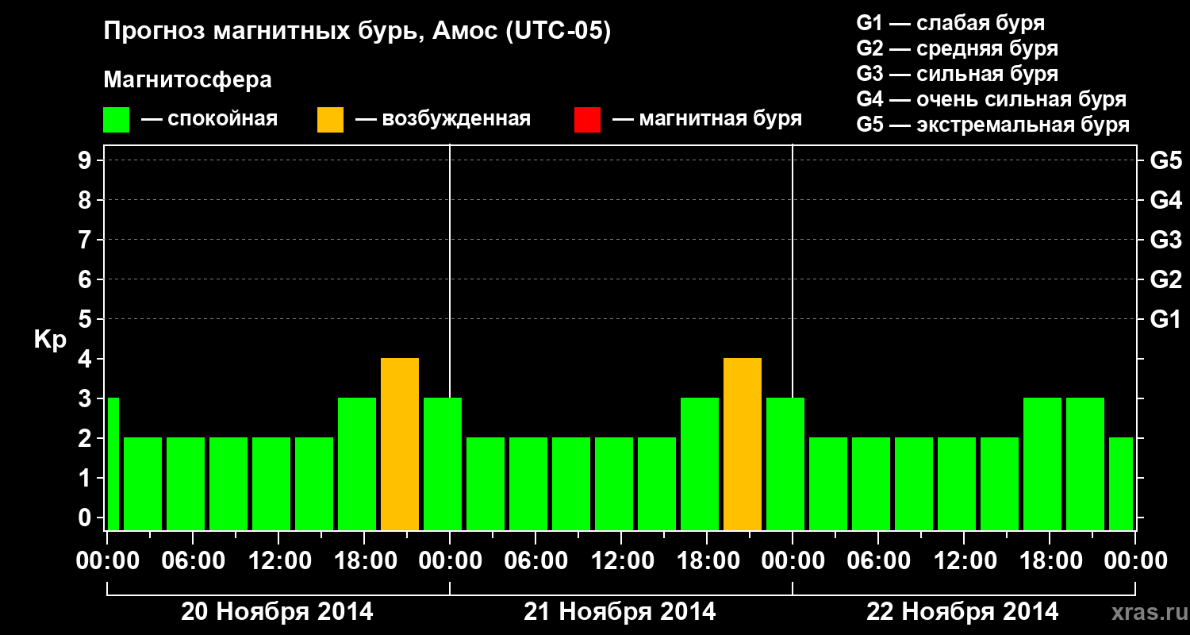Click the '— возбужденная' legend label
Image resolution: width=1190 pixels, height=635 pixels.
click(x=443, y=119)
